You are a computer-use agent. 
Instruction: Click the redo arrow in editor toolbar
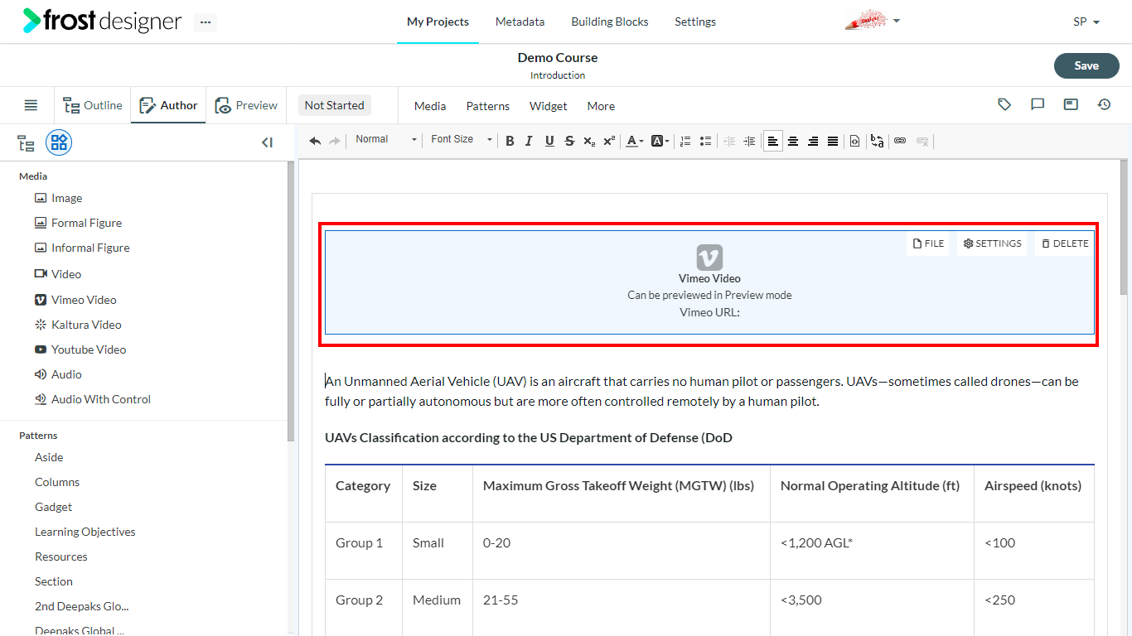pyautogui.click(x=335, y=141)
